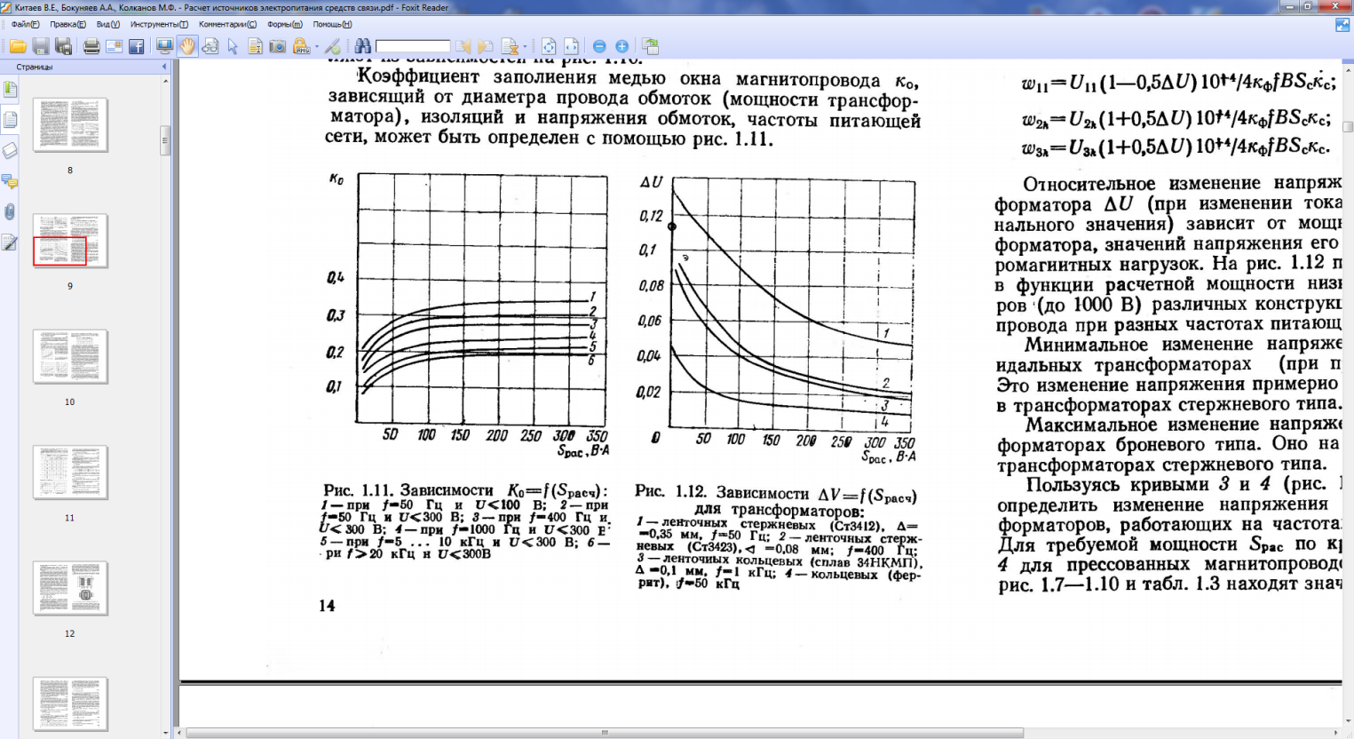The width and height of the screenshot is (1354, 739).
Task: Click the RMS padlock icon
Action: click(300, 46)
